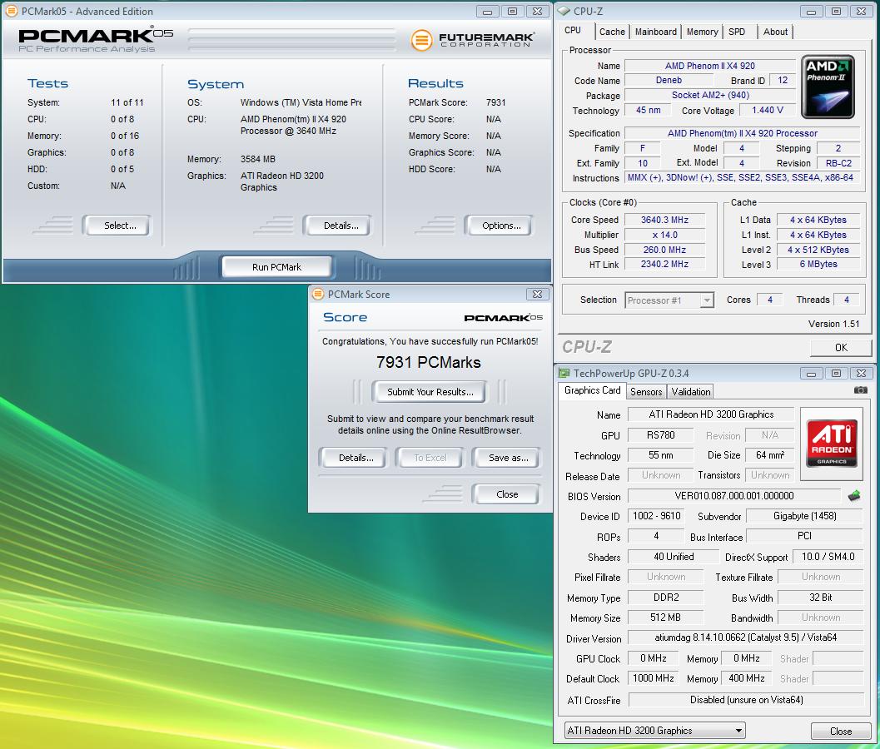This screenshot has height=749, width=880.
Task: Click the DirectX Support 10.0 / SM4.0 value
Action: tap(828, 557)
